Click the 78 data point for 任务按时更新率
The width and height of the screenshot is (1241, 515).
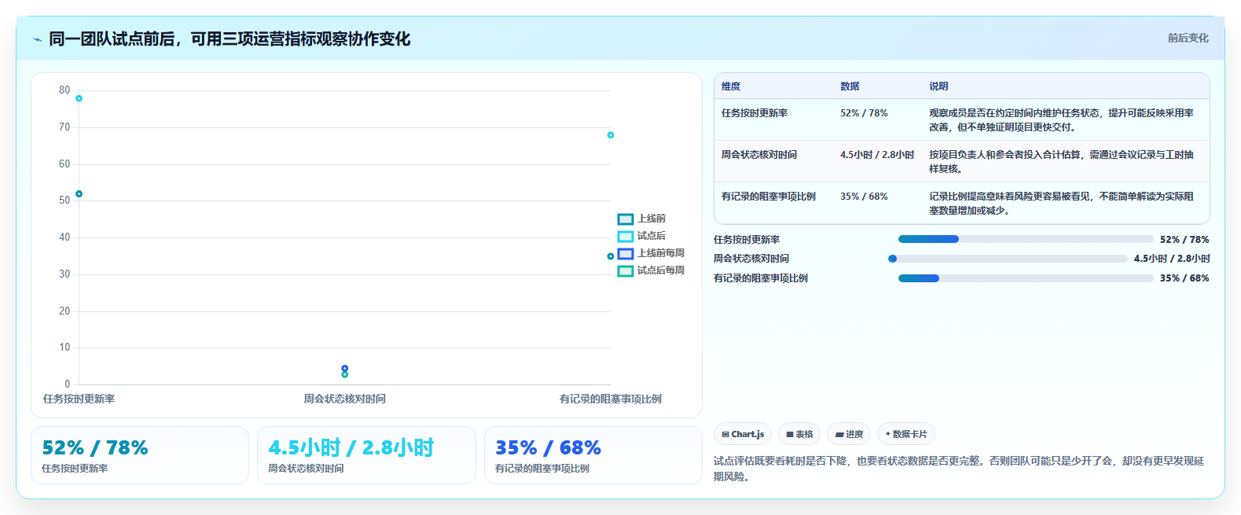point(79,98)
